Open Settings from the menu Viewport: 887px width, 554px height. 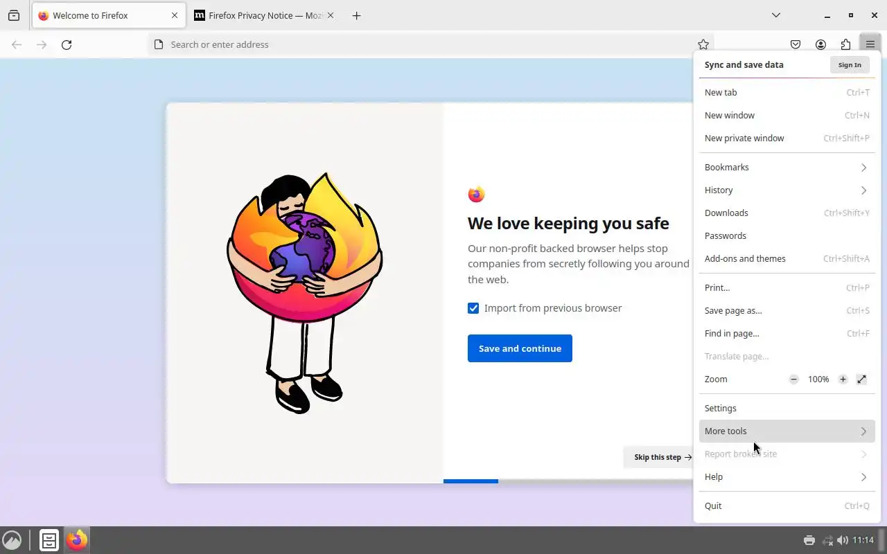tap(787, 408)
